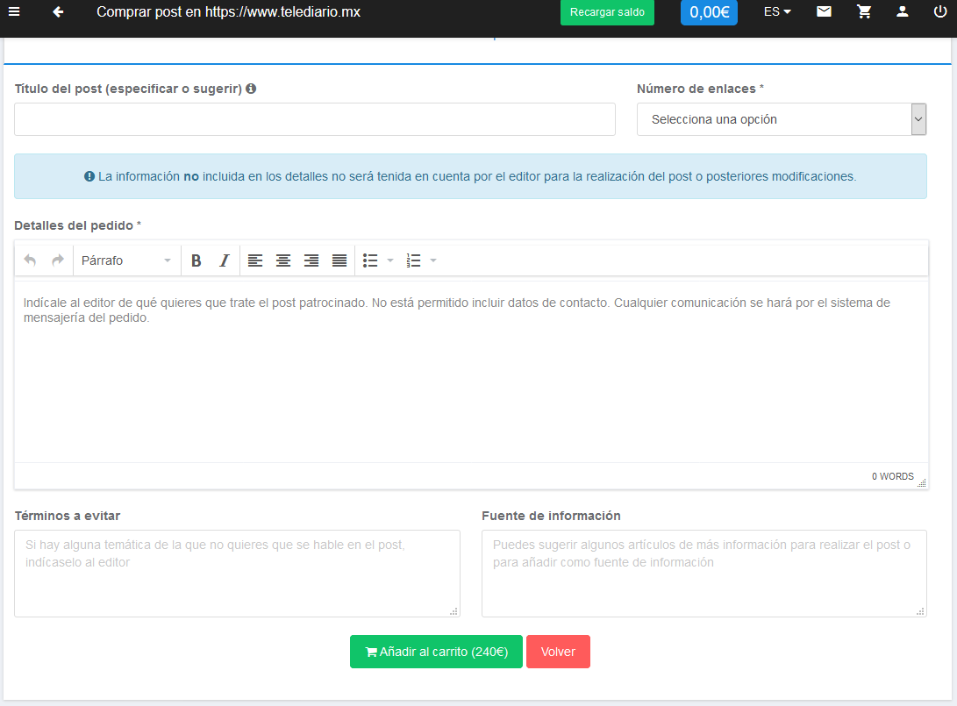
Task: Undo the last editor action
Action: point(29,260)
